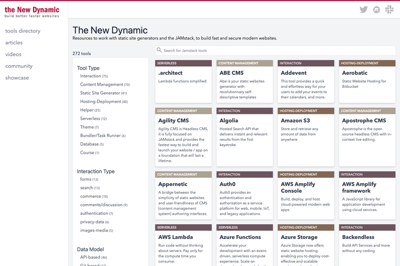Open tools directory in the sidebar
This screenshot has height=266, width=400.
tap(22, 31)
